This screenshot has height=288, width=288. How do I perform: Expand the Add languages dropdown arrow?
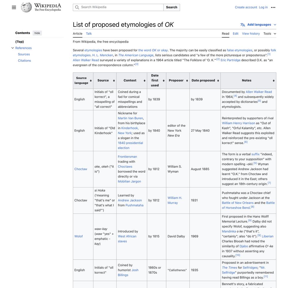[275, 24]
